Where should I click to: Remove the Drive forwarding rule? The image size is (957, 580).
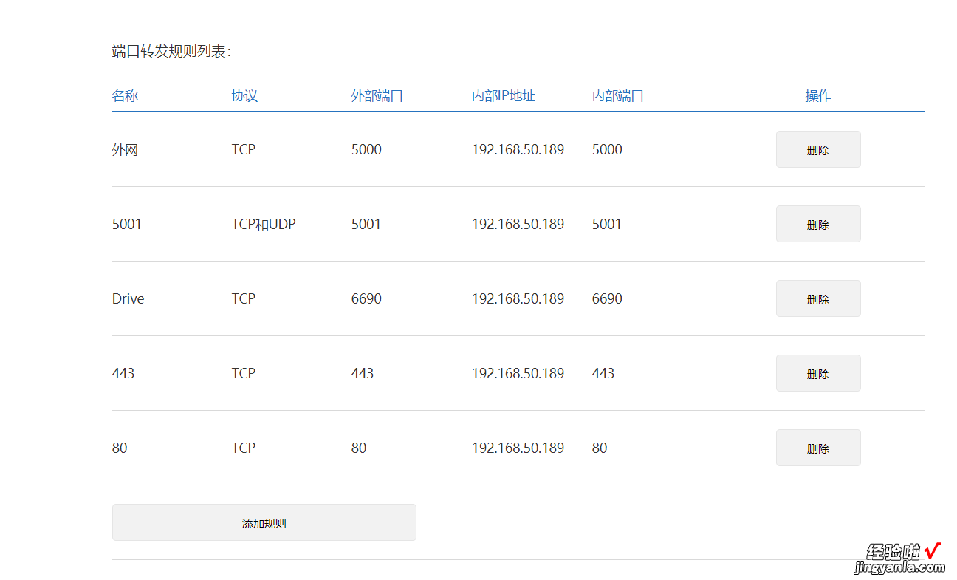click(818, 298)
